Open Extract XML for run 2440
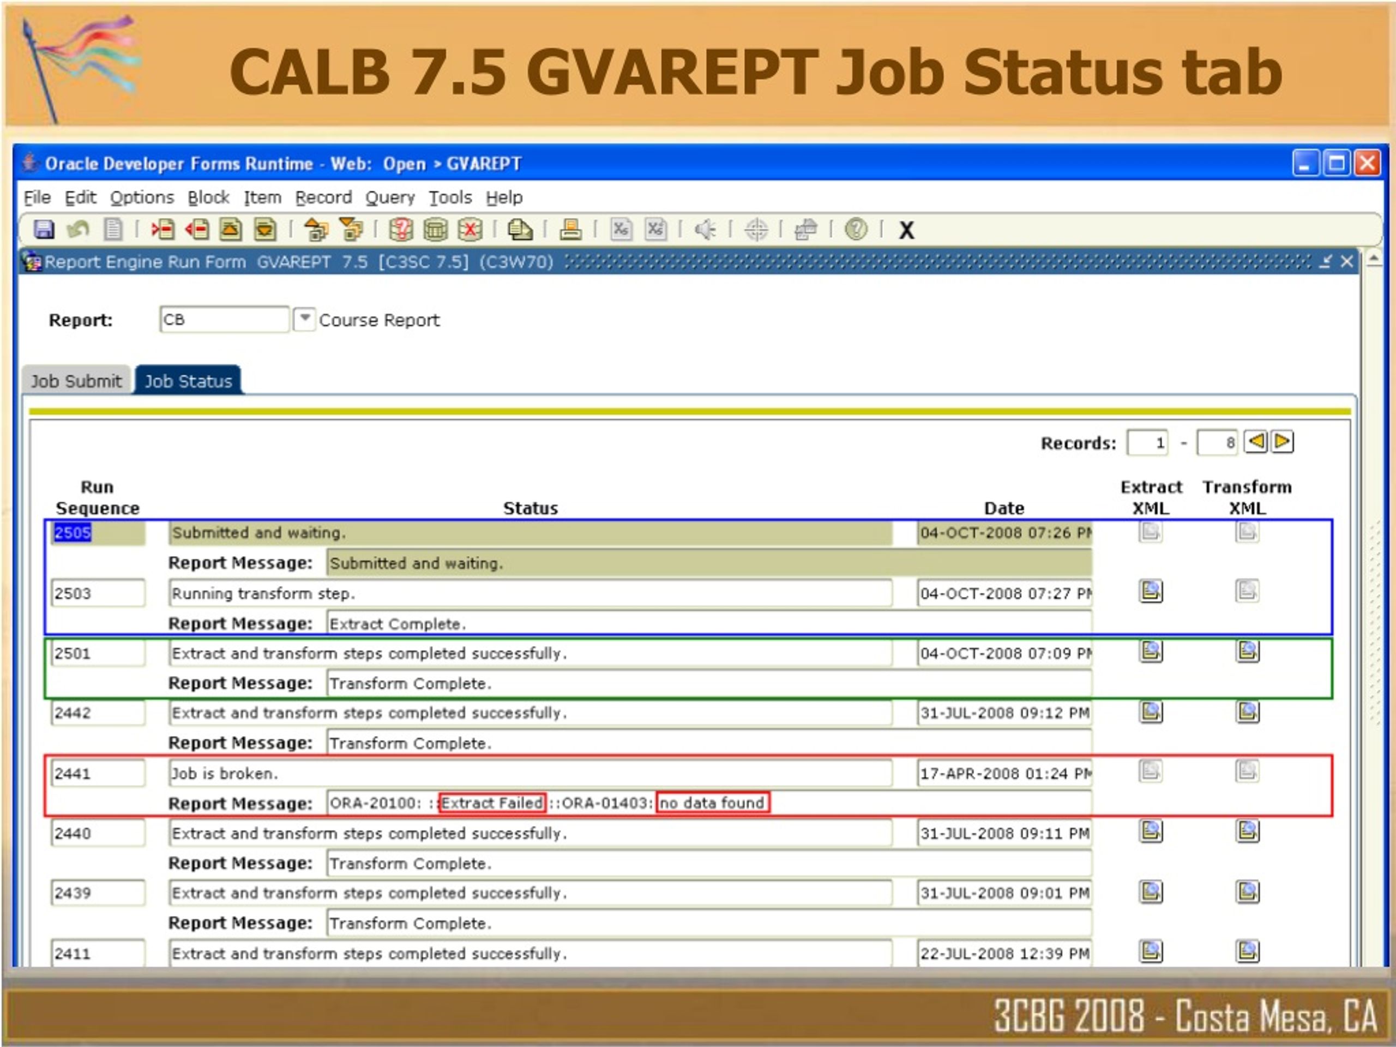 [x=1151, y=831]
